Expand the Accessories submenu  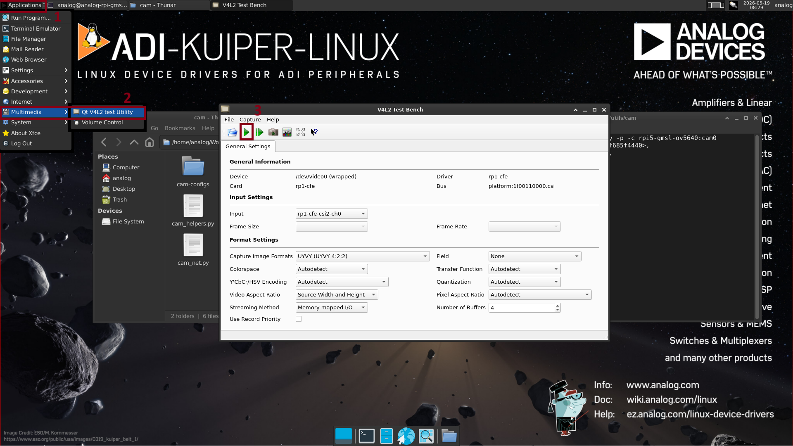(36, 81)
